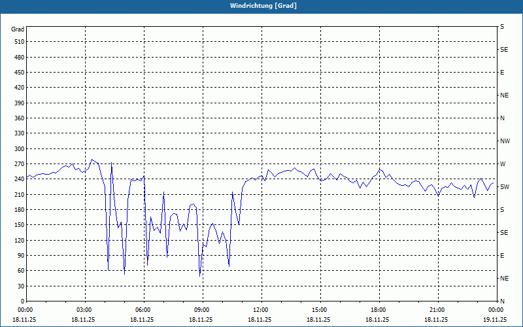This screenshot has width=523, height=327.
Task: Pick the 240 y-axis tick label
Action: pyautogui.click(x=19, y=179)
